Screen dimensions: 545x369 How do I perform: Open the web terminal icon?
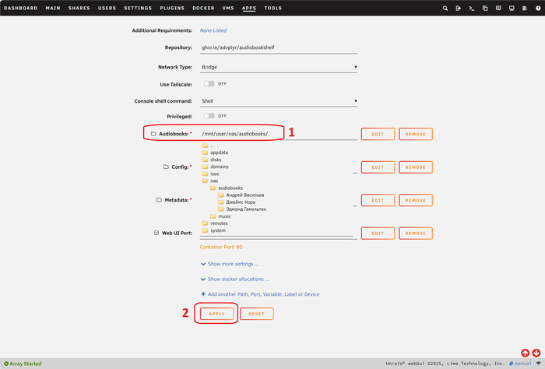tap(472, 8)
